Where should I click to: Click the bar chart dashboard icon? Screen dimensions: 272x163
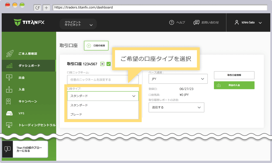pos(9,66)
